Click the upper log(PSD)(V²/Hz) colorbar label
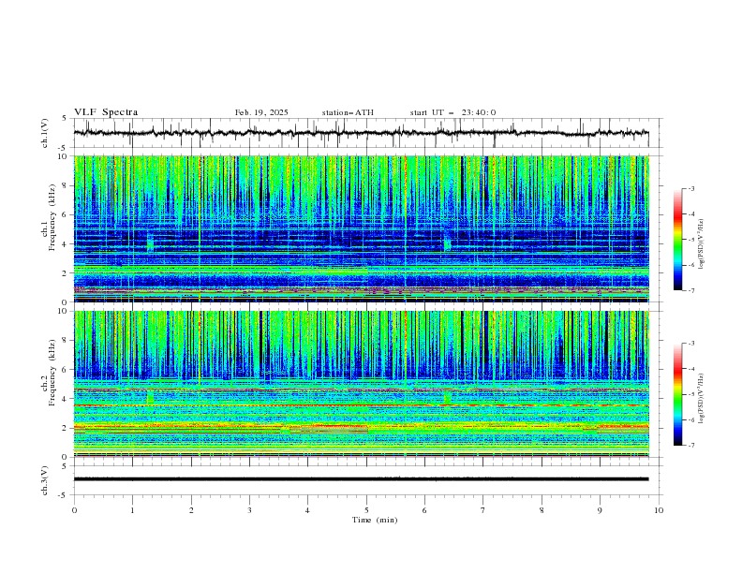 point(702,244)
